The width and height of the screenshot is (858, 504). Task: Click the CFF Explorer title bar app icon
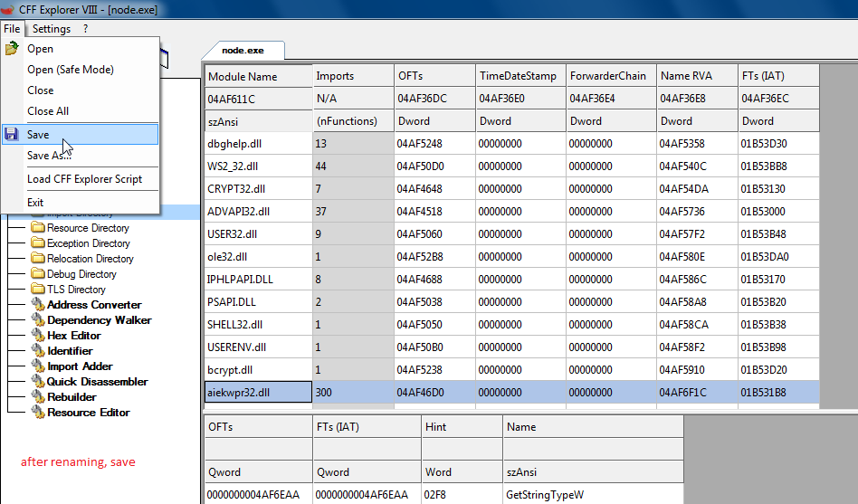[7, 9]
